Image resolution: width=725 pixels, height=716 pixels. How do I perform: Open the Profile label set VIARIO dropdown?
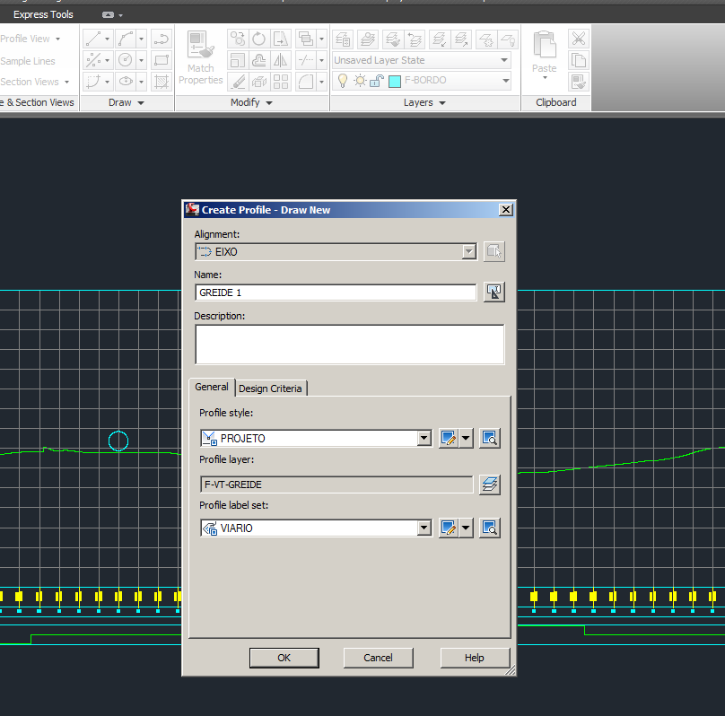coord(424,528)
